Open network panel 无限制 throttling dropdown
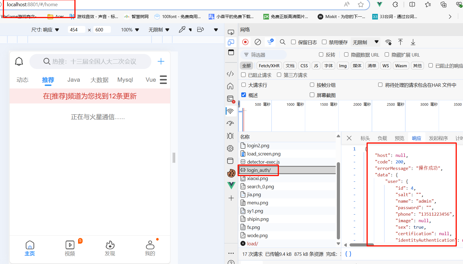463x264 pixels. (365, 42)
